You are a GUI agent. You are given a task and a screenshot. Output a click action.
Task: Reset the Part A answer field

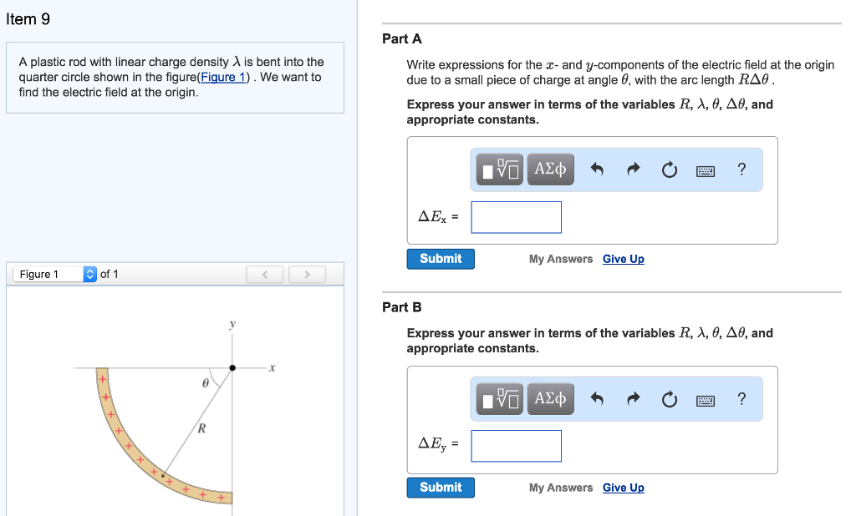669,170
